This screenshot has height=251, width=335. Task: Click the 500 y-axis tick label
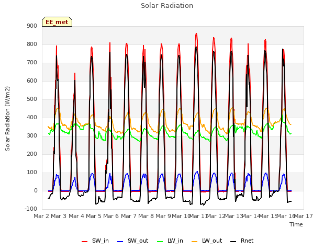coord(32,99)
